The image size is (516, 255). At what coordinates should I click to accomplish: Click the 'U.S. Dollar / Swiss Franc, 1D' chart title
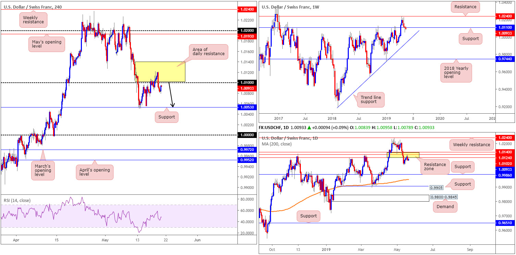click(x=290, y=138)
